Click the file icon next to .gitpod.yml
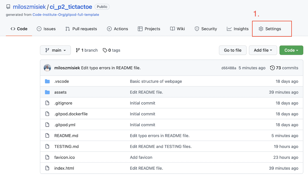The width and height of the screenshot is (308, 177). pos(47,125)
